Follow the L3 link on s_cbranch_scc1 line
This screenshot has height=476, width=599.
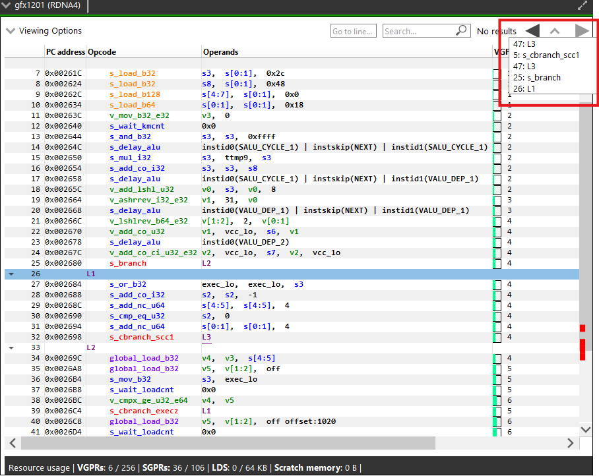point(206,337)
